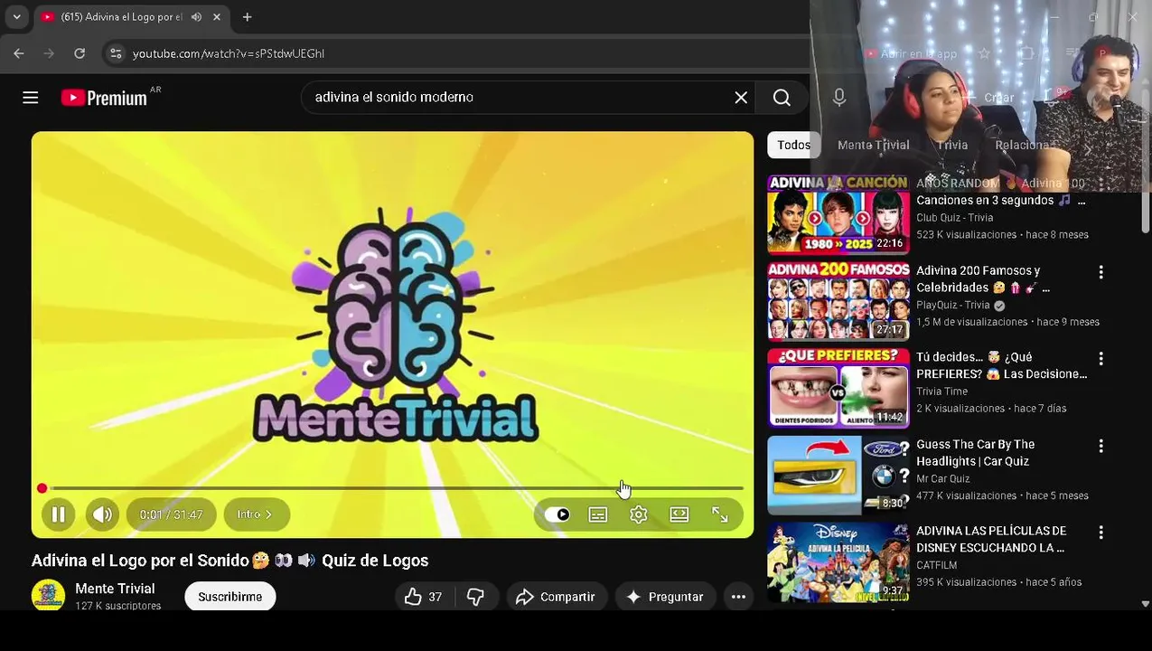Mute the video volume
This screenshot has width=1152, height=651.
(x=102, y=514)
